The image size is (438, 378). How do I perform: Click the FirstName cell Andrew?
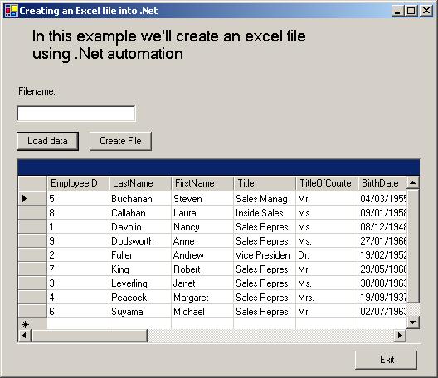pos(202,254)
